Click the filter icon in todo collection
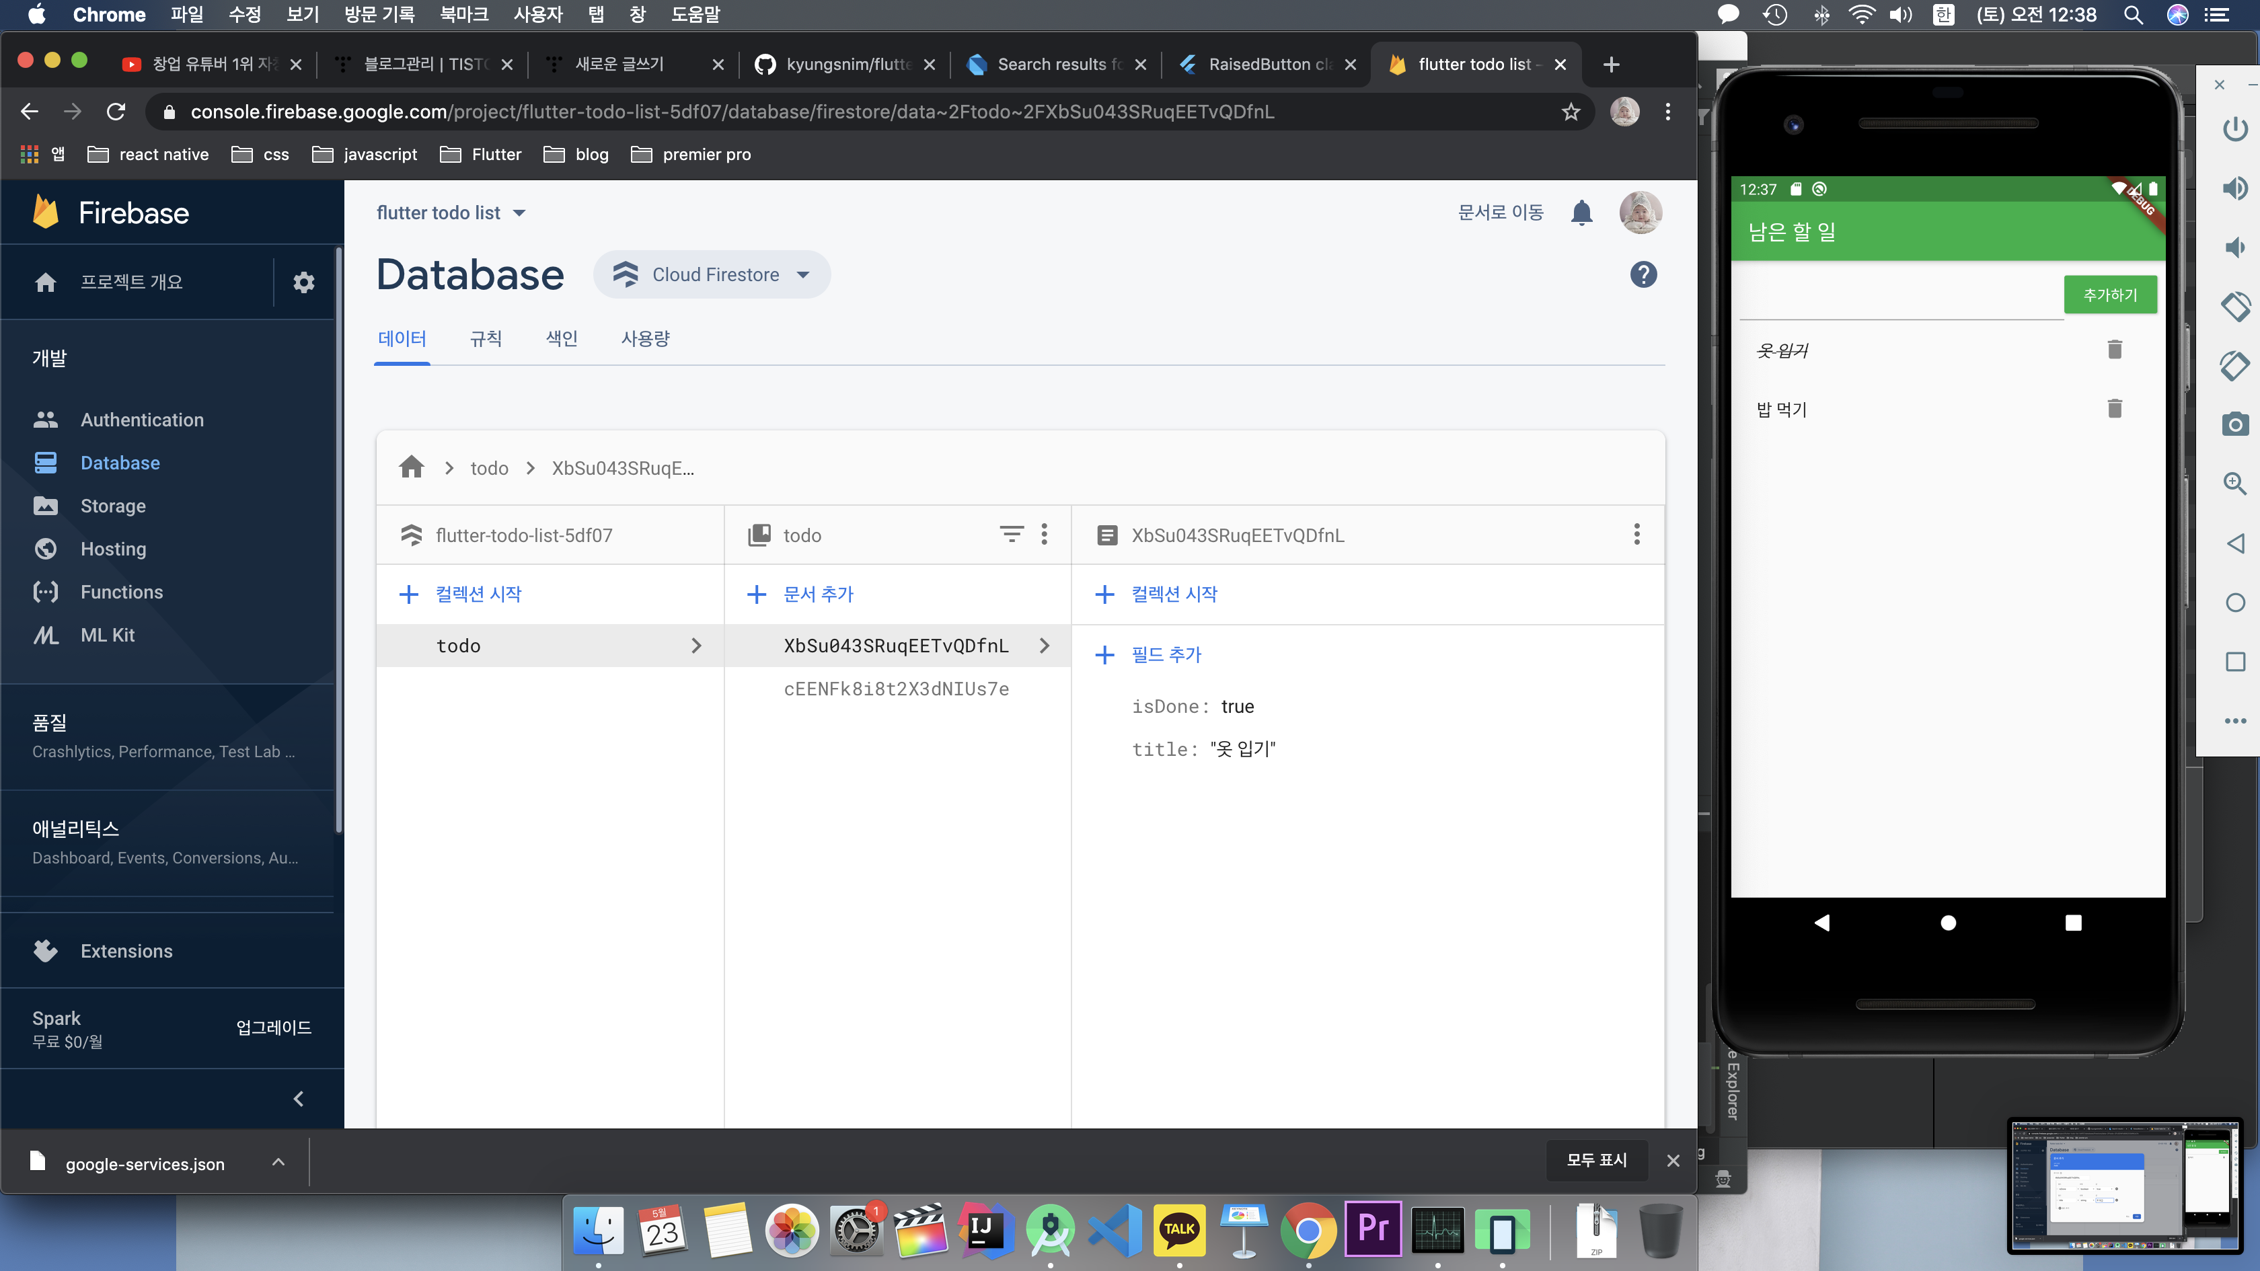The height and width of the screenshot is (1271, 2260). tap(1011, 534)
